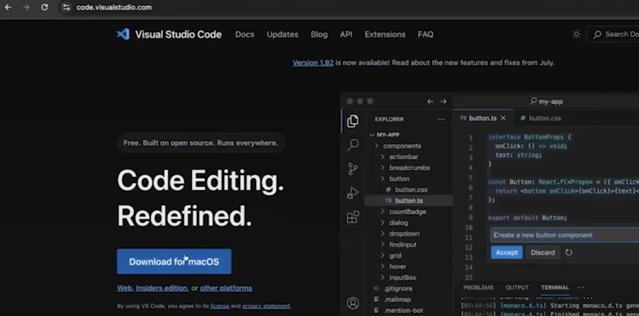This screenshot has height=316, width=639.
Task: Toggle the website light/dark theme icon
Action: click(576, 34)
